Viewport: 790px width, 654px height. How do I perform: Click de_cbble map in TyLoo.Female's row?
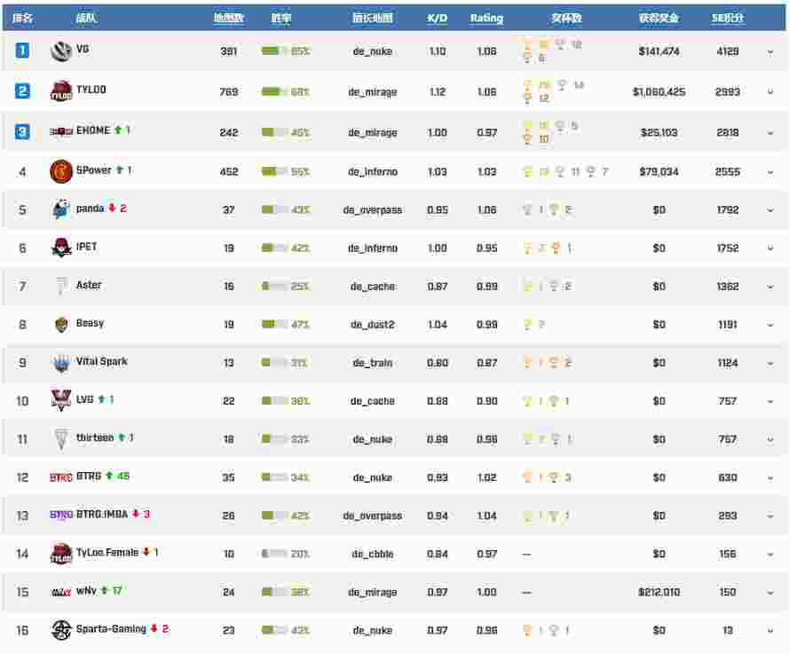[372, 554]
